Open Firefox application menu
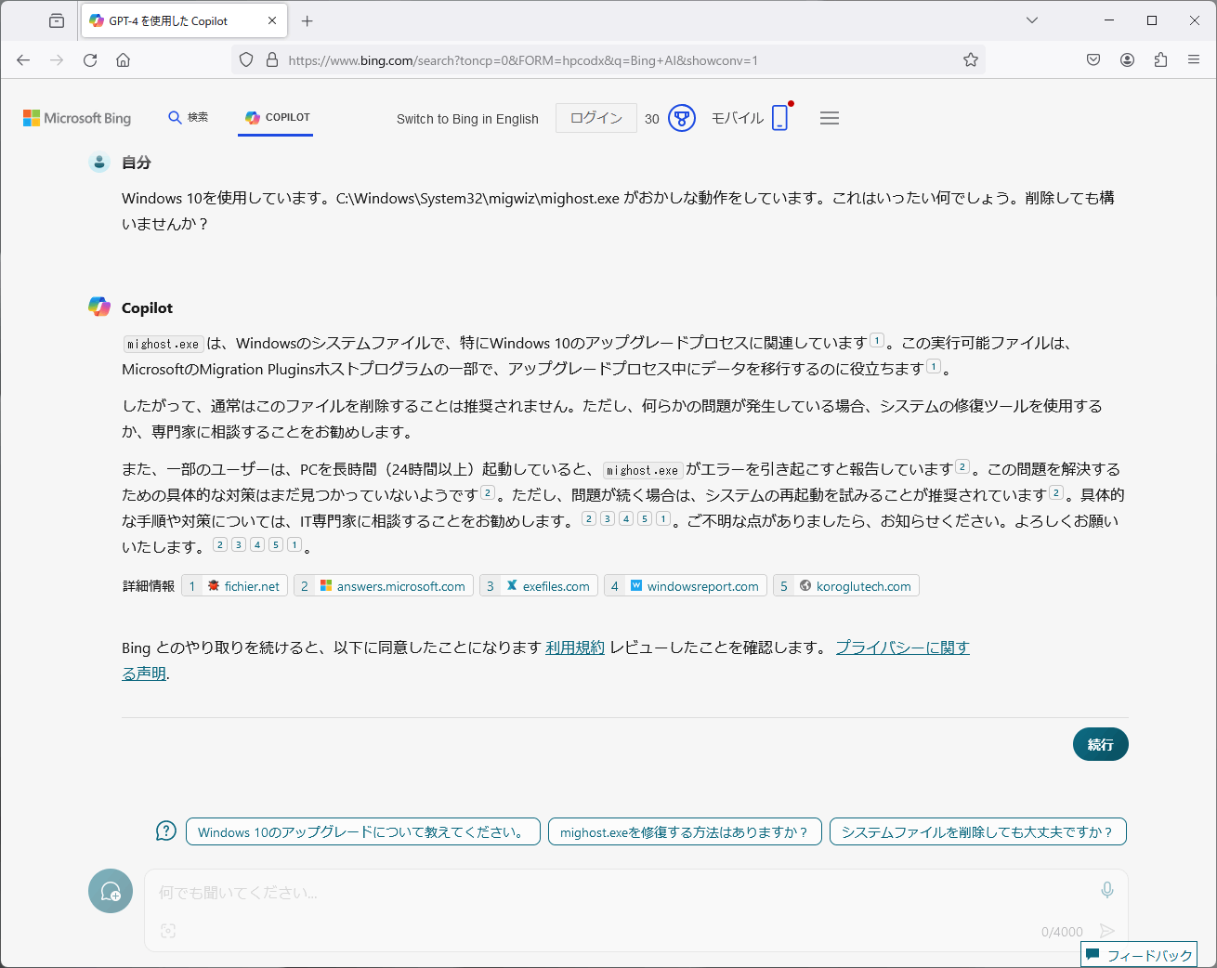 [1194, 59]
